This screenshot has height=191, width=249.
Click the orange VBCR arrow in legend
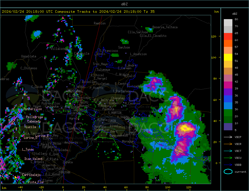228,144
